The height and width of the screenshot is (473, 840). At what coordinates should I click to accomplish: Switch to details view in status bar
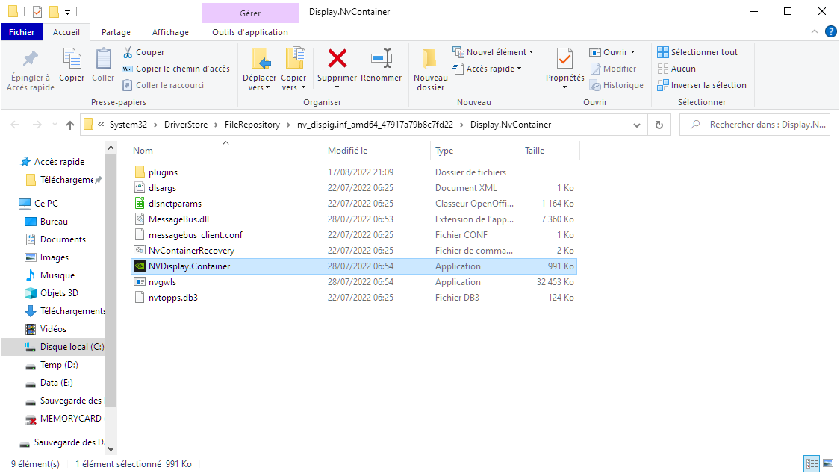click(x=812, y=464)
